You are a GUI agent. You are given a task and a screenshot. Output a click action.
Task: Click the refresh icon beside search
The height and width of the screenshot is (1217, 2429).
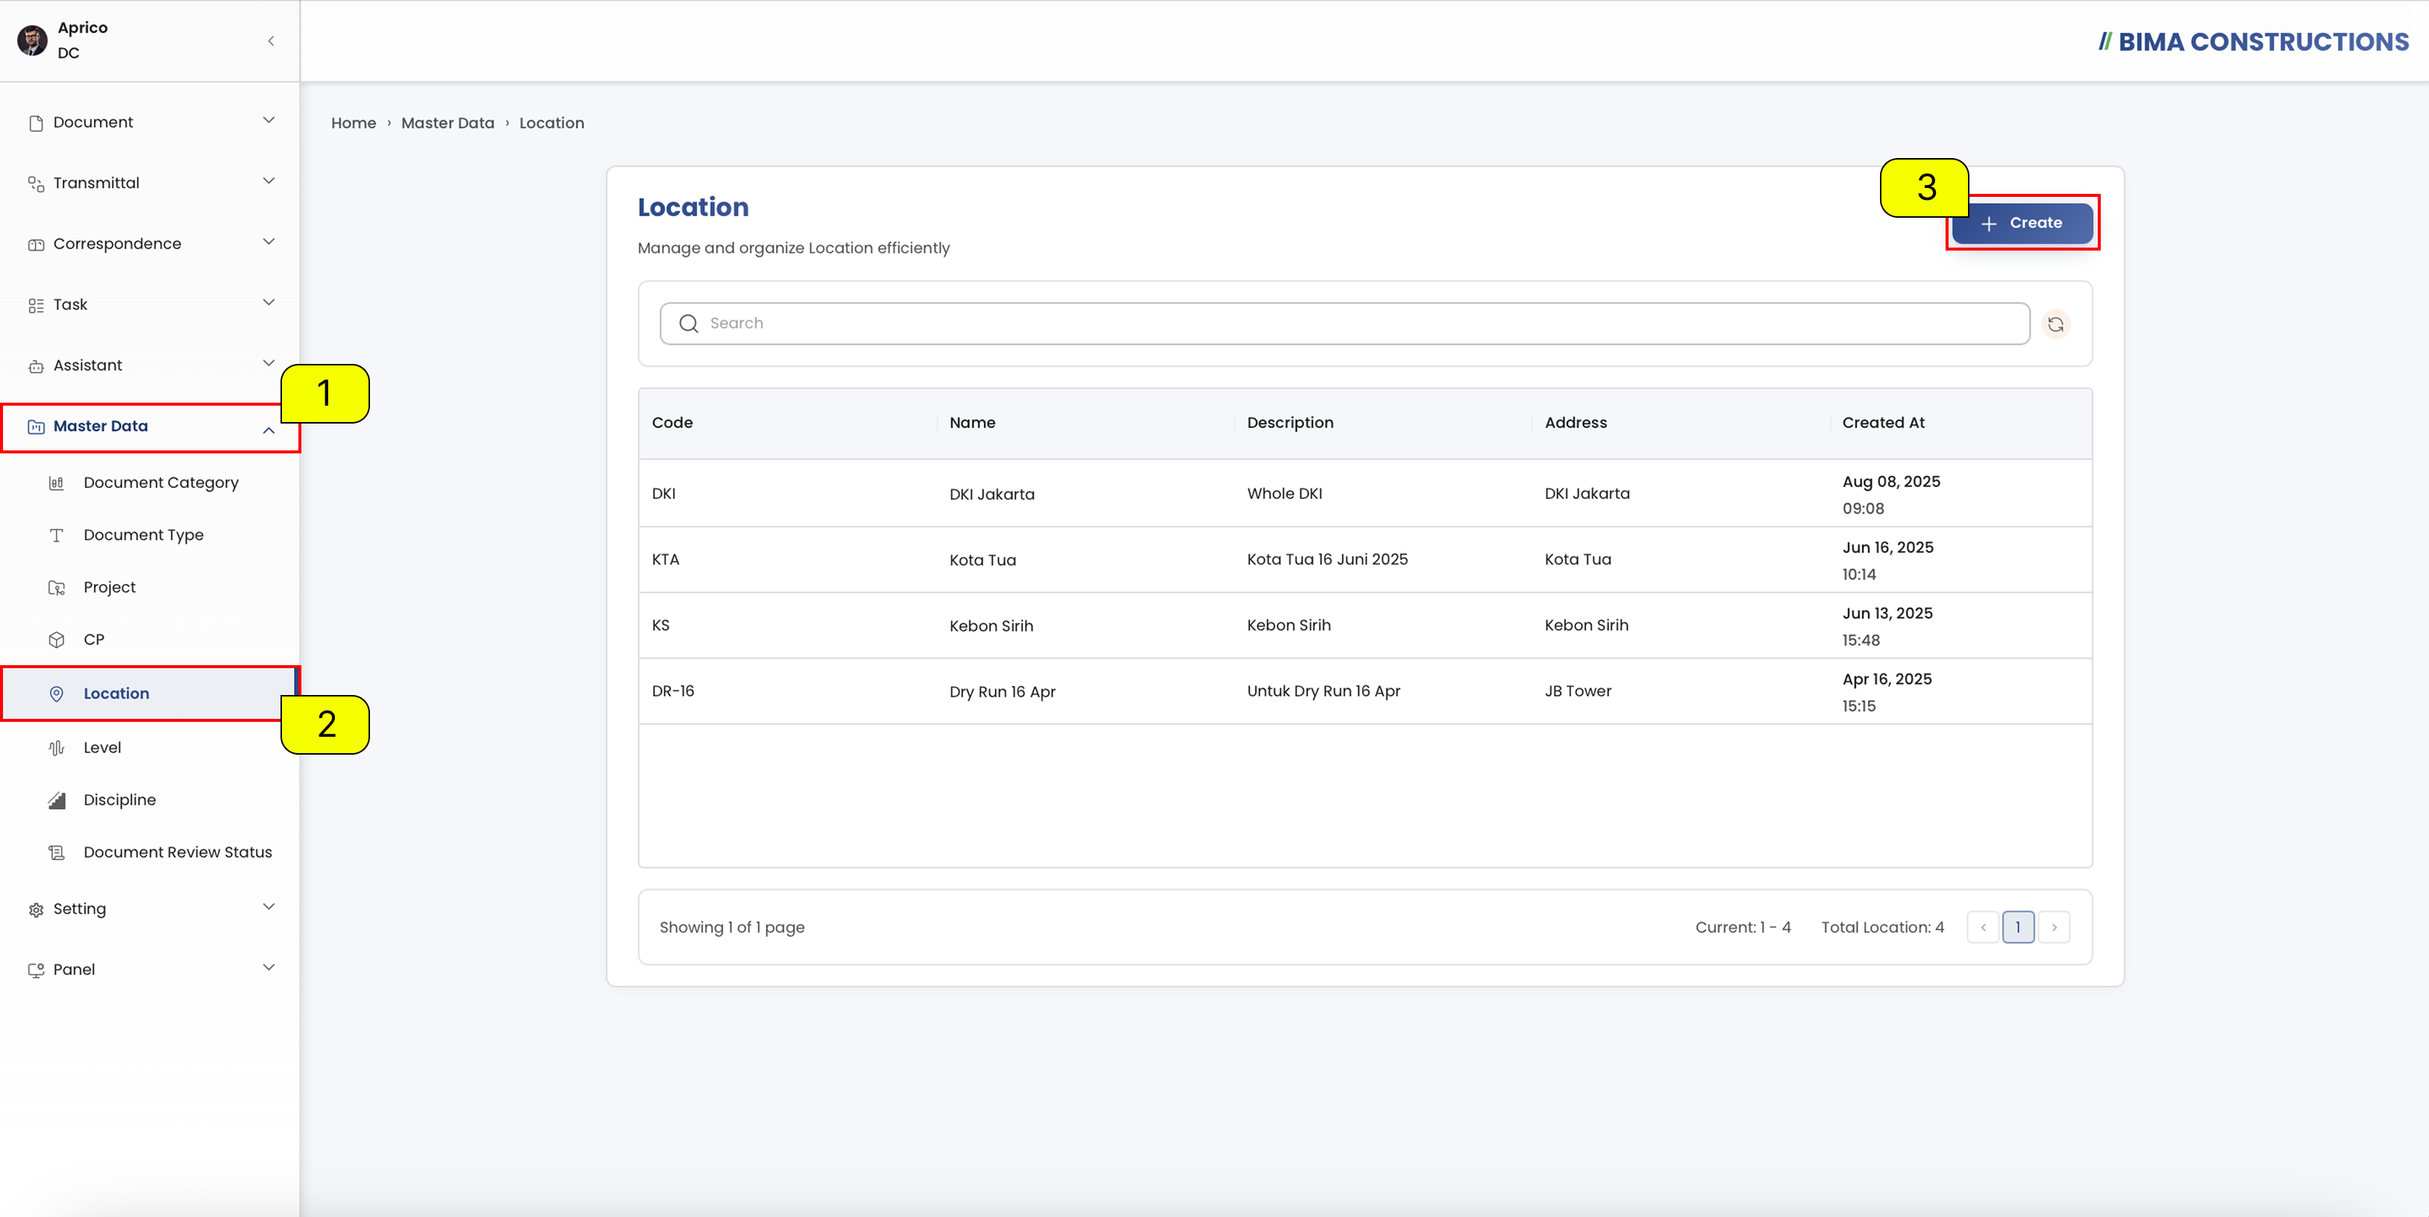pos(2055,324)
